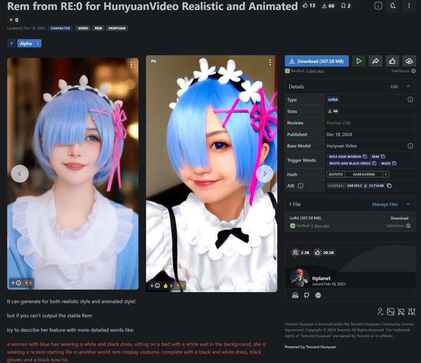Click Download link in LoRA file row

click(399, 218)
